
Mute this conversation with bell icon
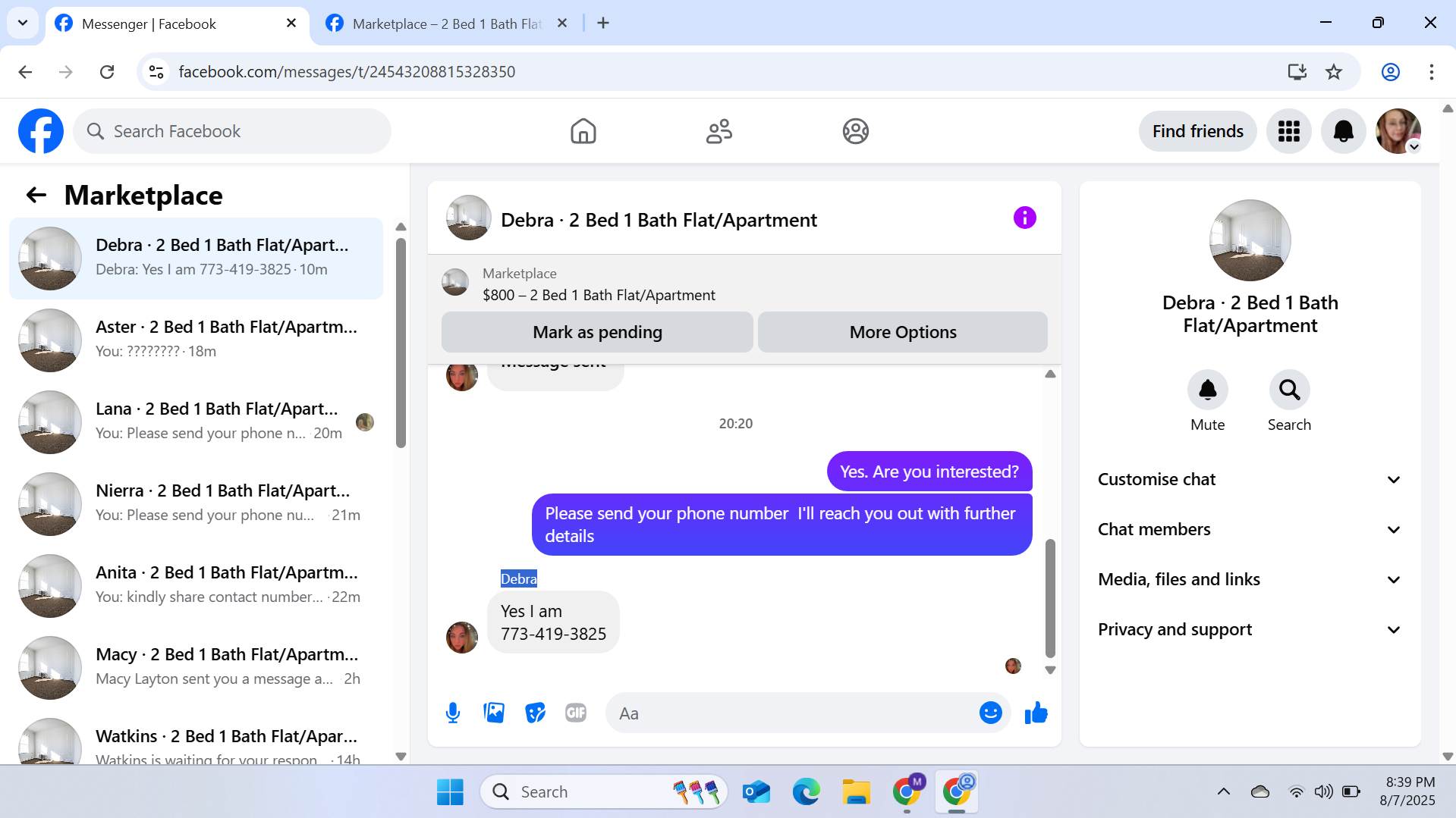coord(1207,390)
